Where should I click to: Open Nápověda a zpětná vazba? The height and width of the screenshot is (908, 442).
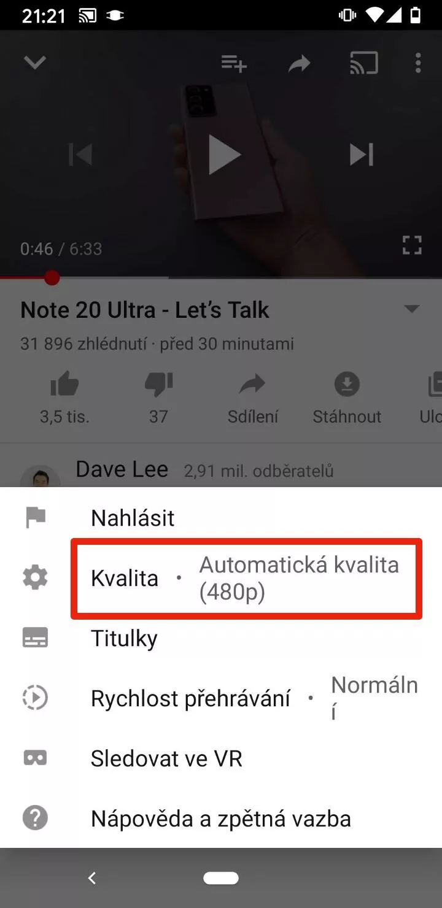coord(221,818)
